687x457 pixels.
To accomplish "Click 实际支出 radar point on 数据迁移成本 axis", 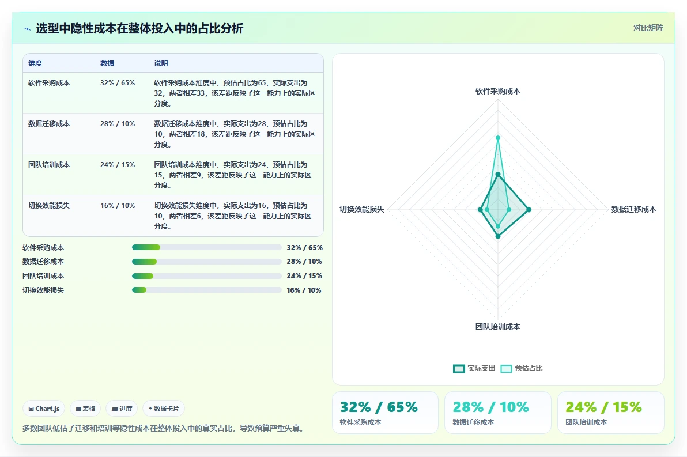I will point(529,210).
